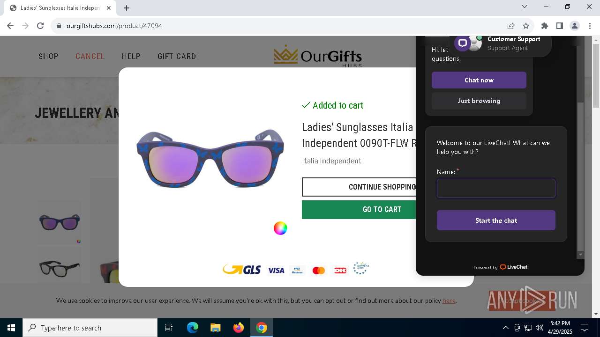The image size is (600, 337).
Task: Open a new browser tab
Action: coord(127,8)
